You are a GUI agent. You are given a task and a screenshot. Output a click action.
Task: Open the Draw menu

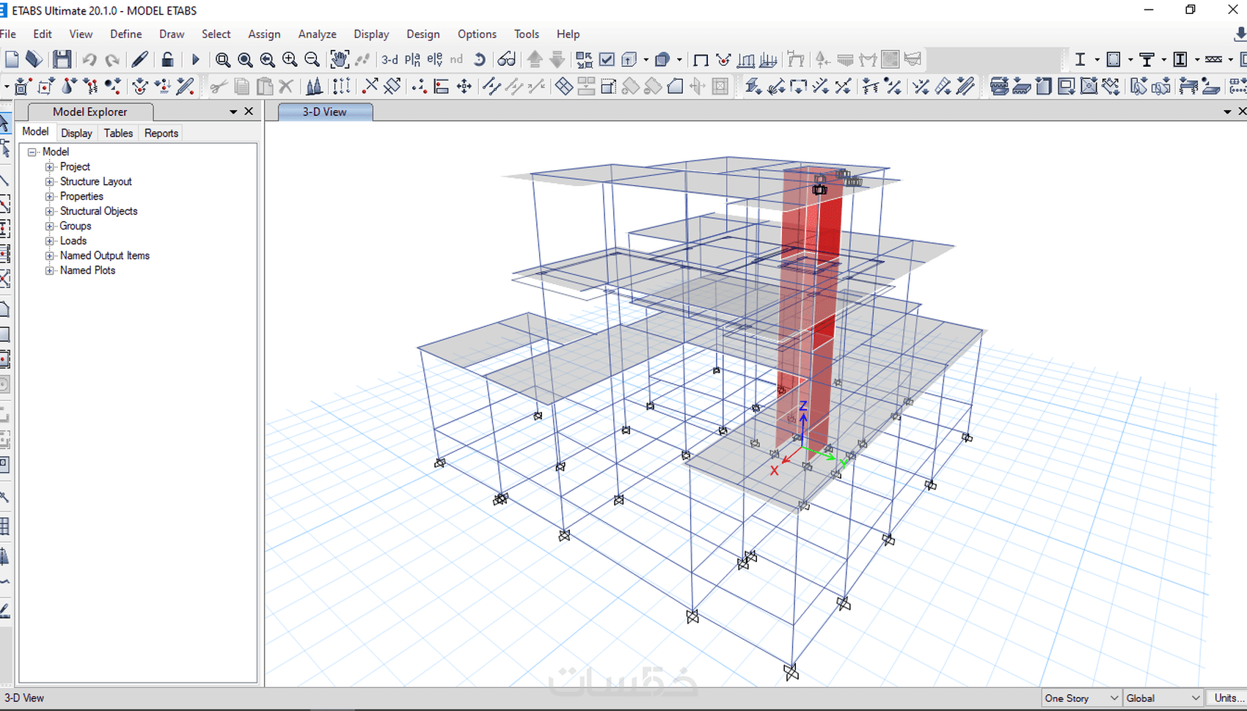coord(172,34)
